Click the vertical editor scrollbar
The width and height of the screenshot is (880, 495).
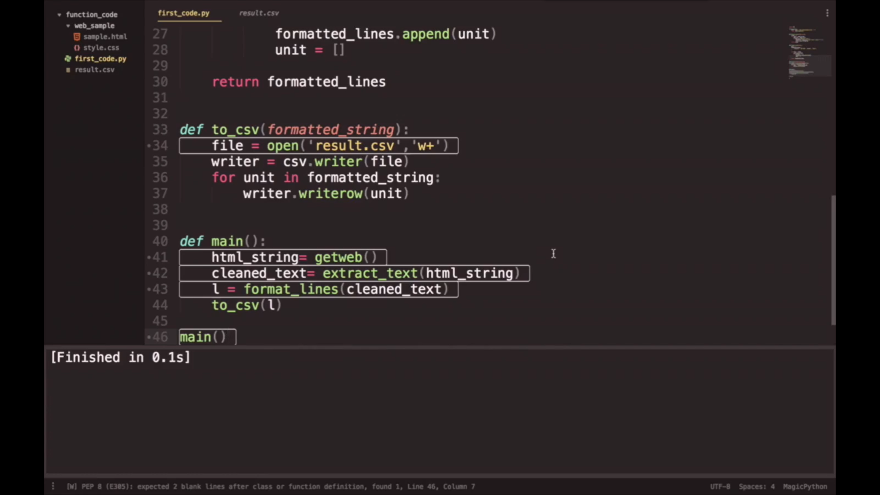click(833, 260)
